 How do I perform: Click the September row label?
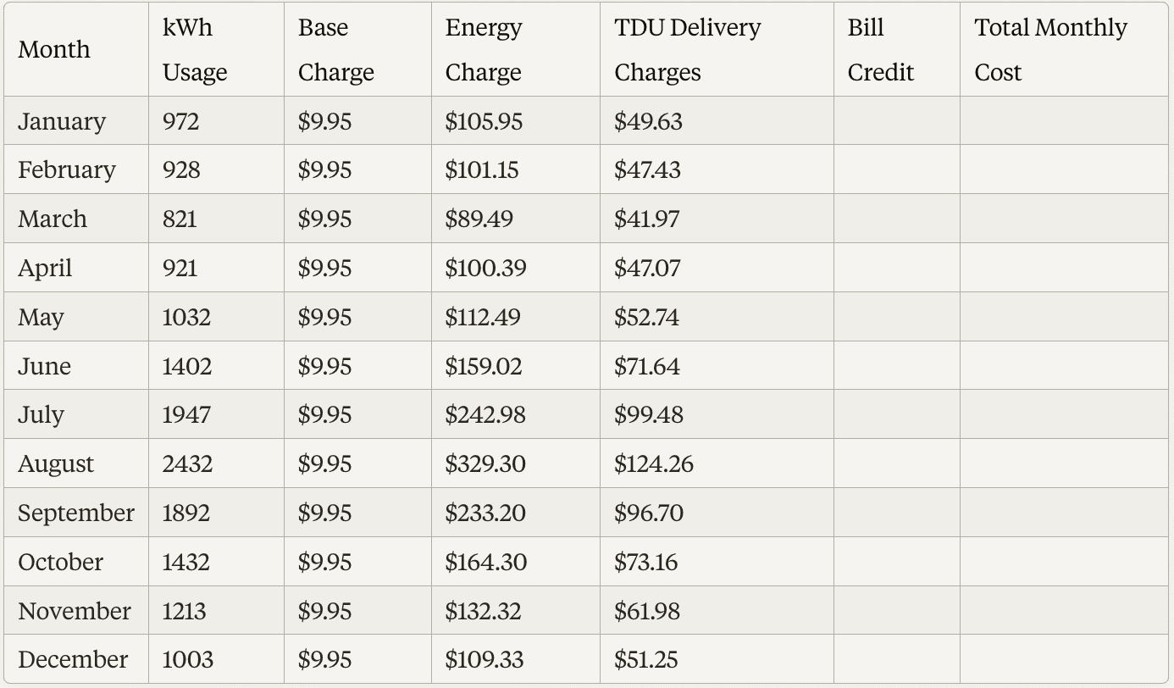[x=75, y=513]
